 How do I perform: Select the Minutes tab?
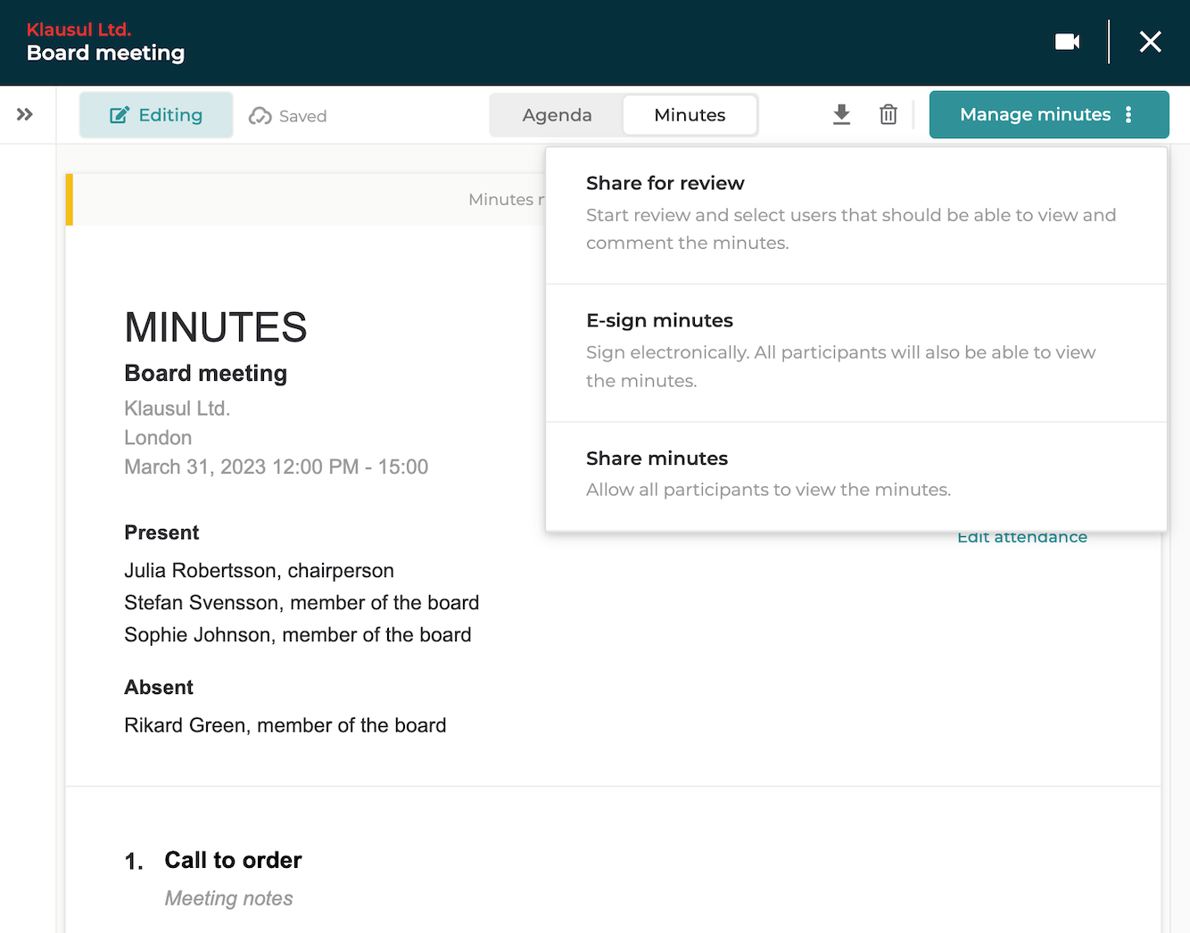[690, 115]
